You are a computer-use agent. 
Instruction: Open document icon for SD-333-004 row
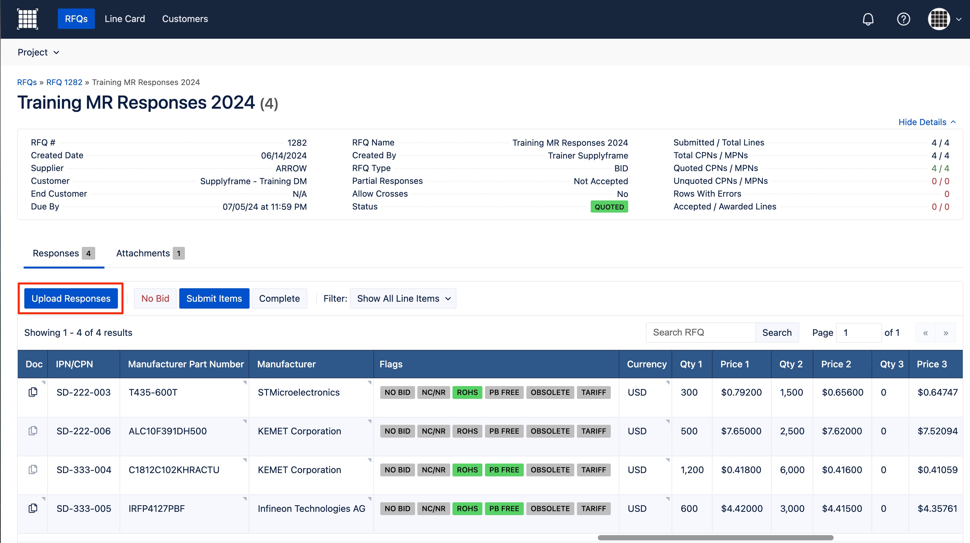click(x=33, y=469)
